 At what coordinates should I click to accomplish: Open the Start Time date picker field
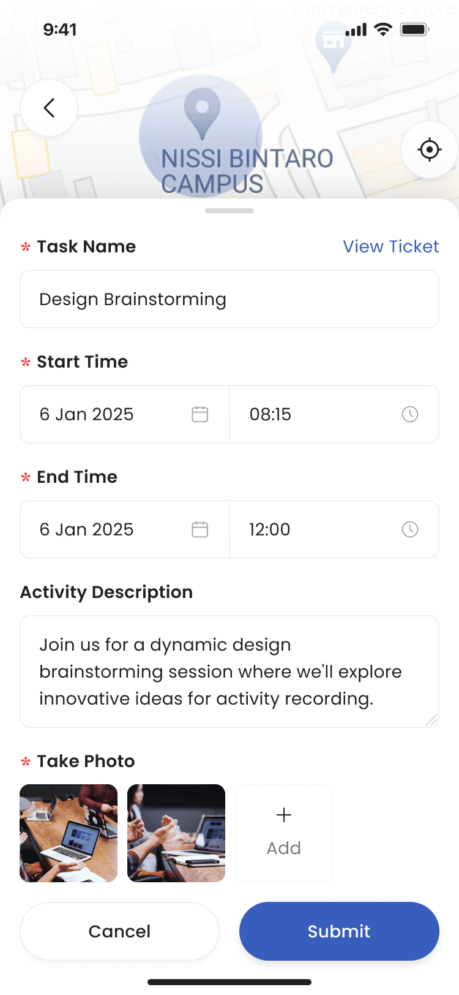pyautogui.click(x=110, y=414)
